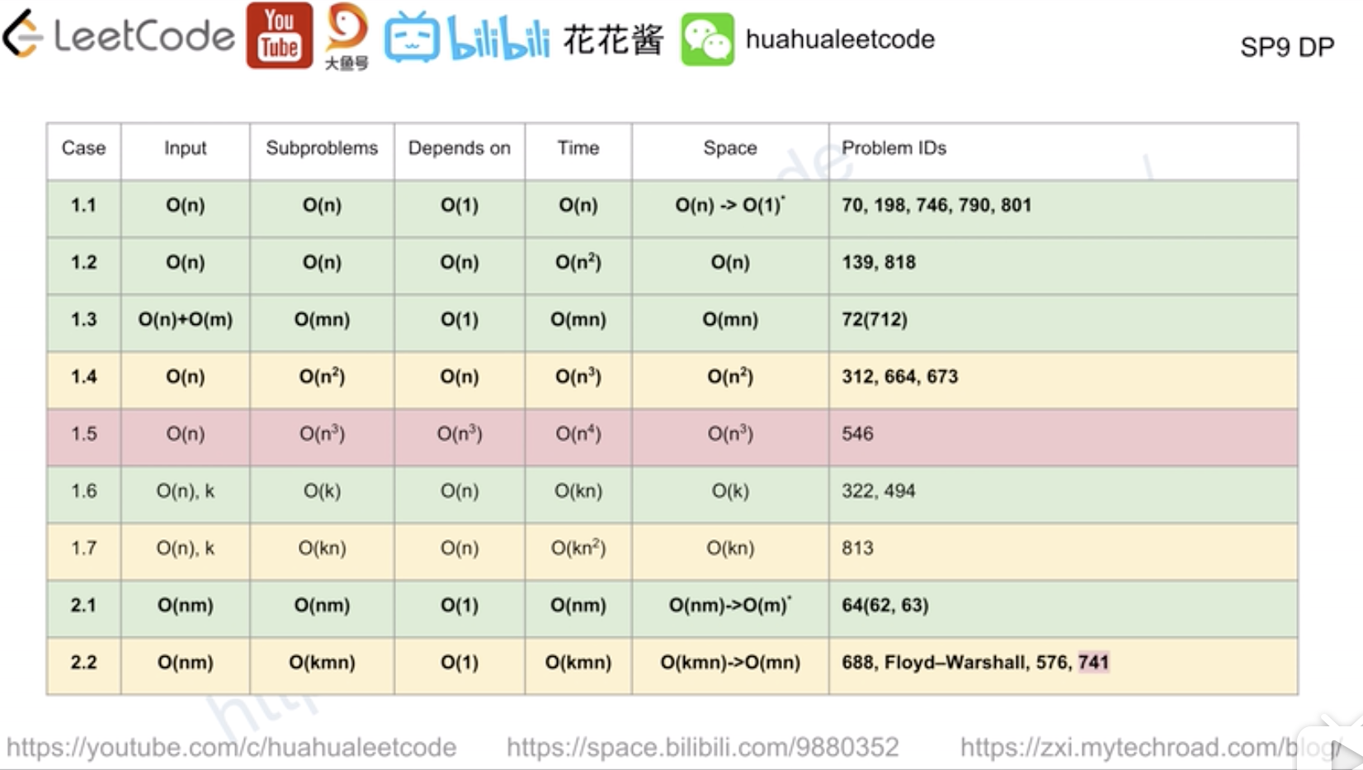Click problem ID 72(712)
Image resolution: width=1363 pixels, height=770 pixels.
(875, 320)
